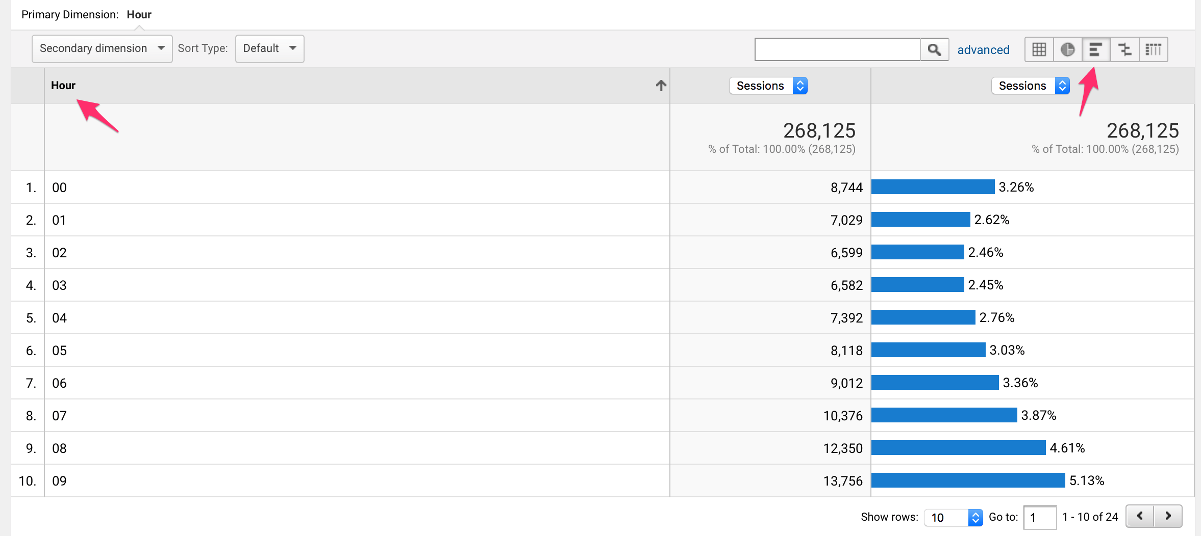Click the advanced filter link
This screenshot has width=1201, height=536.
pos(983,50)
